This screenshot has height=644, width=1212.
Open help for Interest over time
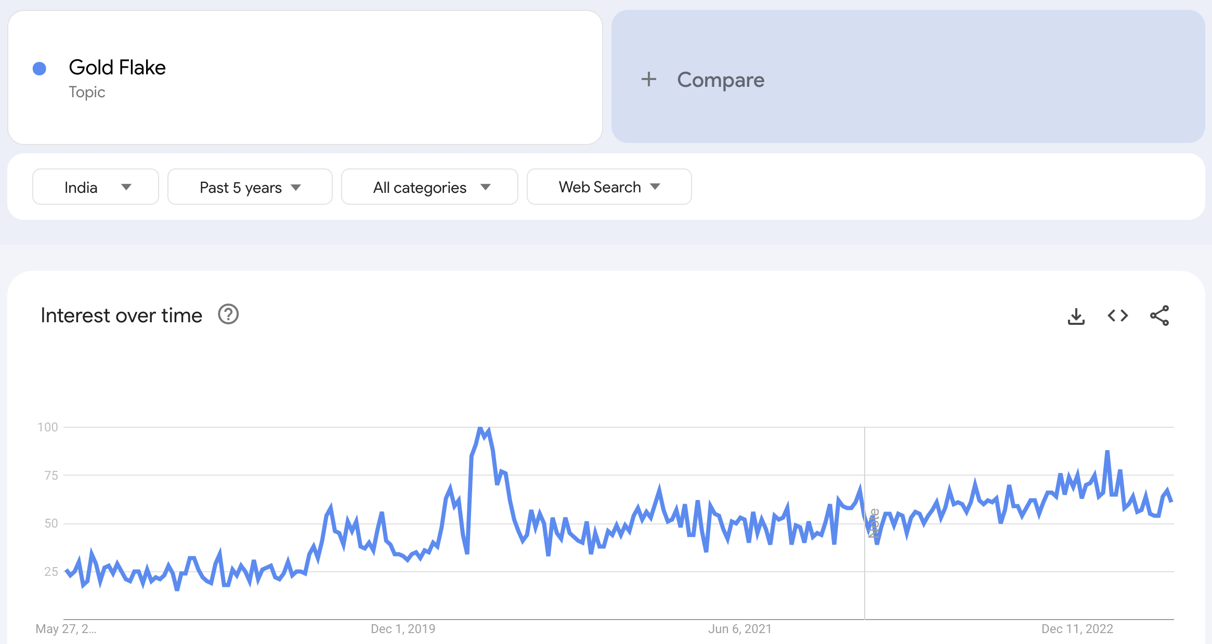point(228,314)
